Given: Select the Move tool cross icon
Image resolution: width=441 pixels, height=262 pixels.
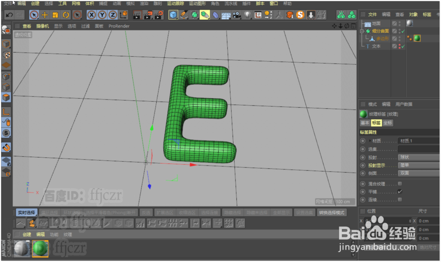Looking at the screenshot, I should 45,15.
